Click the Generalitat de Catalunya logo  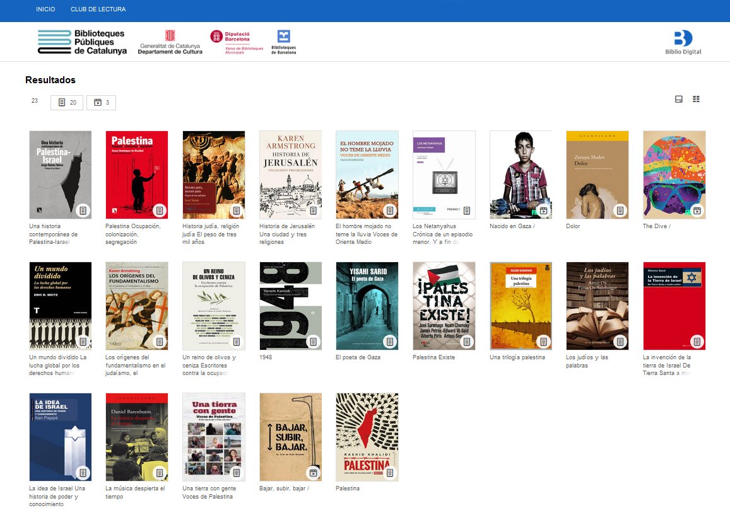(x=170, y=42)
